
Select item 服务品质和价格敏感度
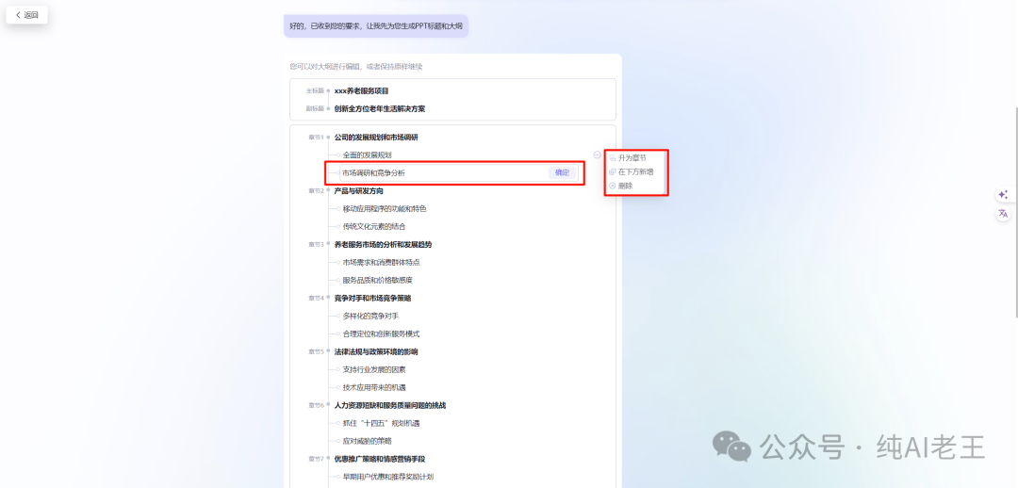378,281
